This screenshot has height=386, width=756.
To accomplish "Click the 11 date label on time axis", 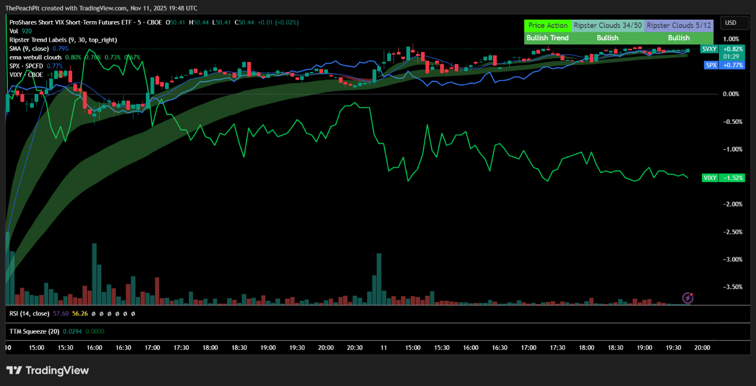I will pyautogui.click(x=384, y=347).
